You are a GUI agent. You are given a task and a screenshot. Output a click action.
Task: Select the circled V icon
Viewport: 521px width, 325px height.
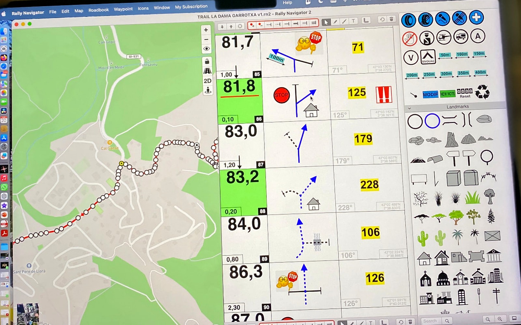411,58
